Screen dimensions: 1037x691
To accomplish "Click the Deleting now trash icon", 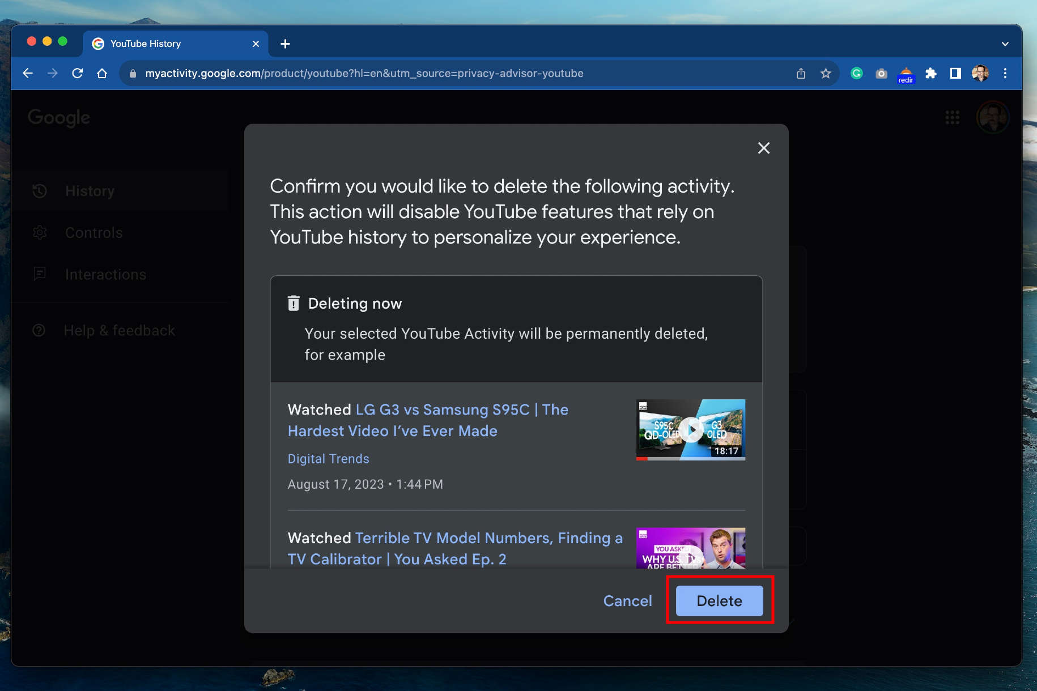I will click(x=294, y=303).
